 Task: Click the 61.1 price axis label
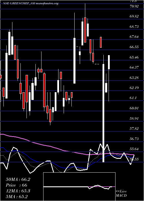click(133, 98)
